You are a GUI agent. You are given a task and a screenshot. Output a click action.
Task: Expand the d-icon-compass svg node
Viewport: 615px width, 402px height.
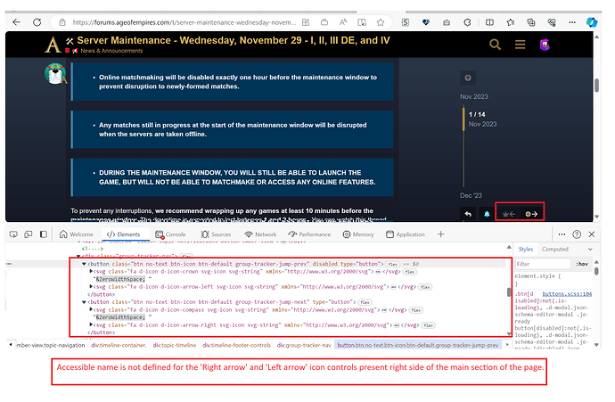tap(91, 309)
